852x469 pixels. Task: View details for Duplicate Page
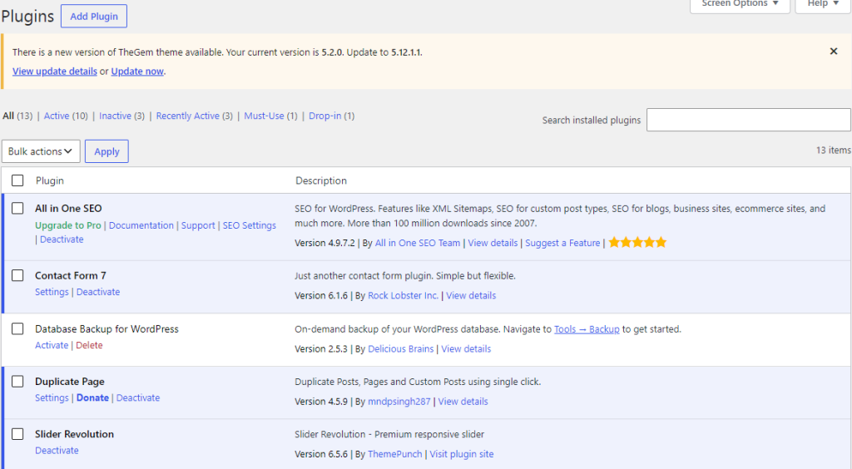463,402
